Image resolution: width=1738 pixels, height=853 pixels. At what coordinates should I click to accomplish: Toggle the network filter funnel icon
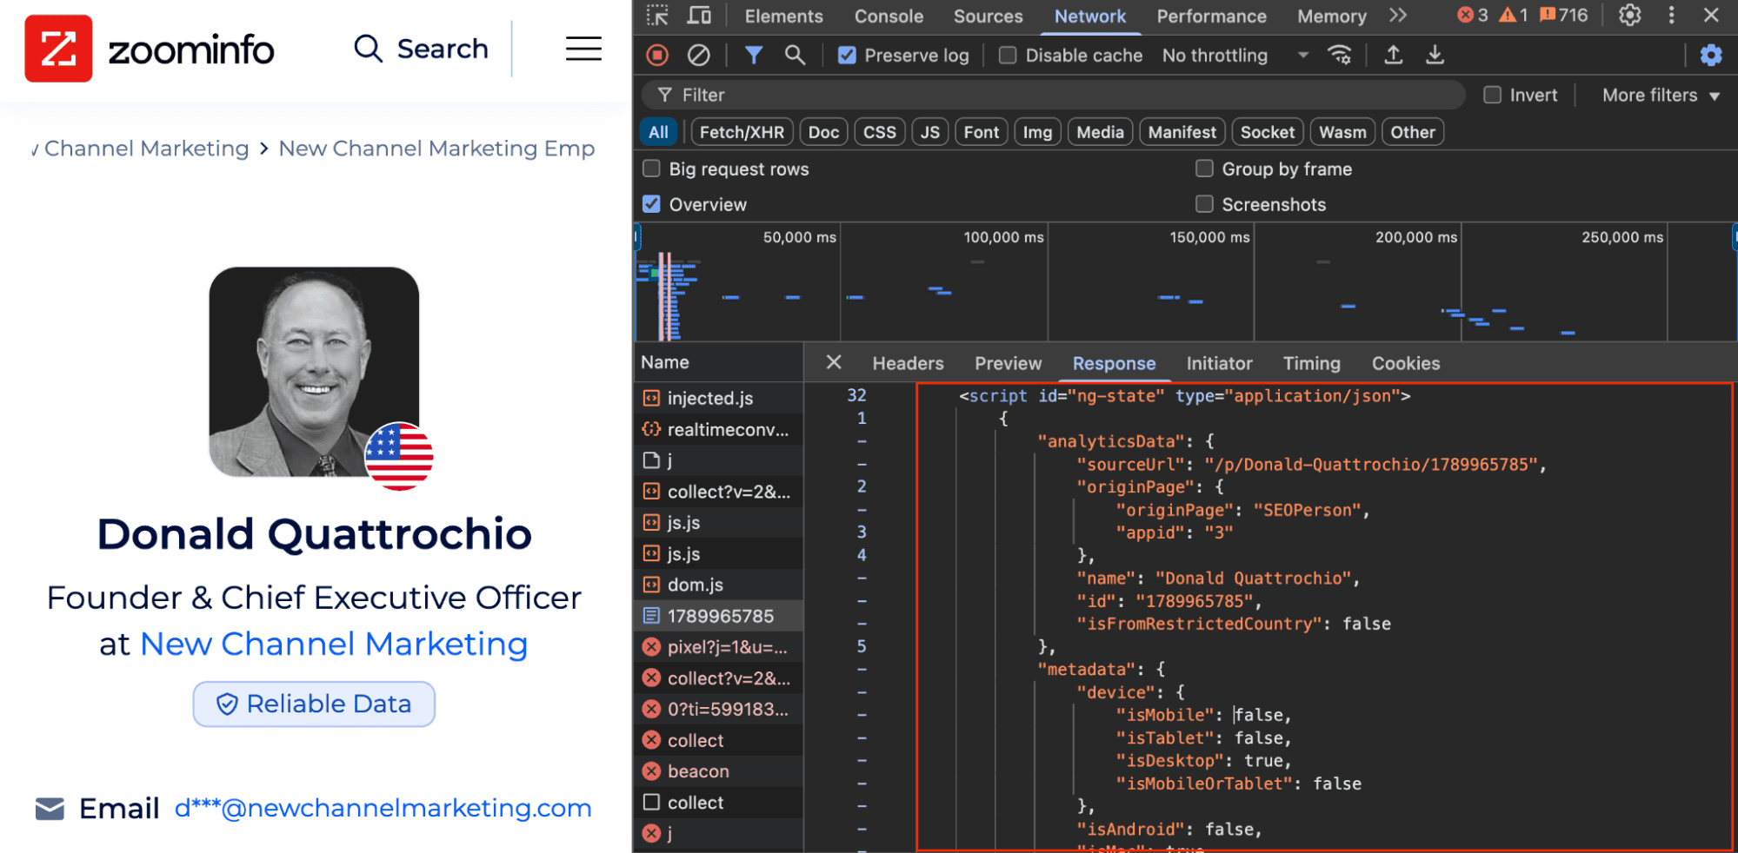pos(754,56)
